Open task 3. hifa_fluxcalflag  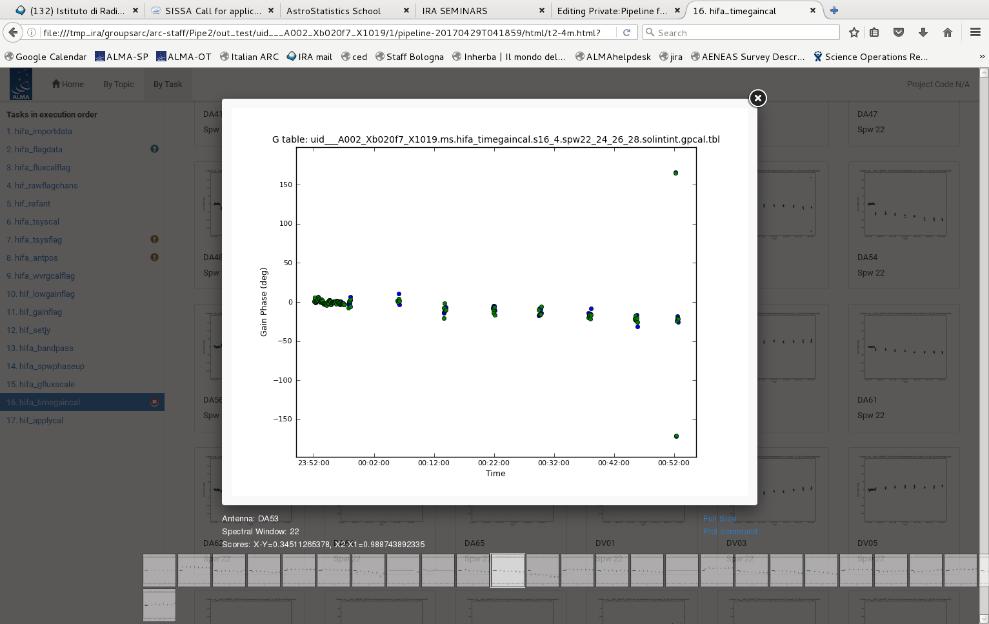pos(39,167)
